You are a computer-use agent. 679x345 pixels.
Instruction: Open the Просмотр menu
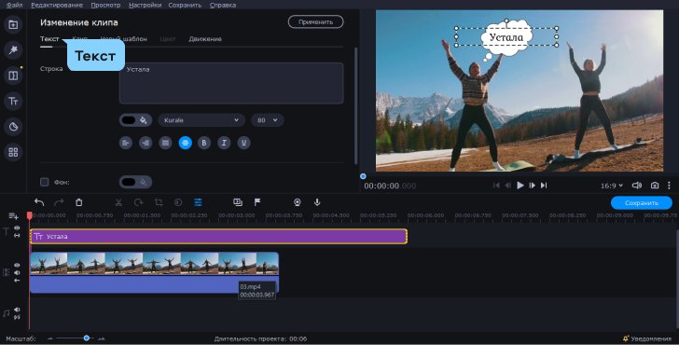click(x=105, y=6)
